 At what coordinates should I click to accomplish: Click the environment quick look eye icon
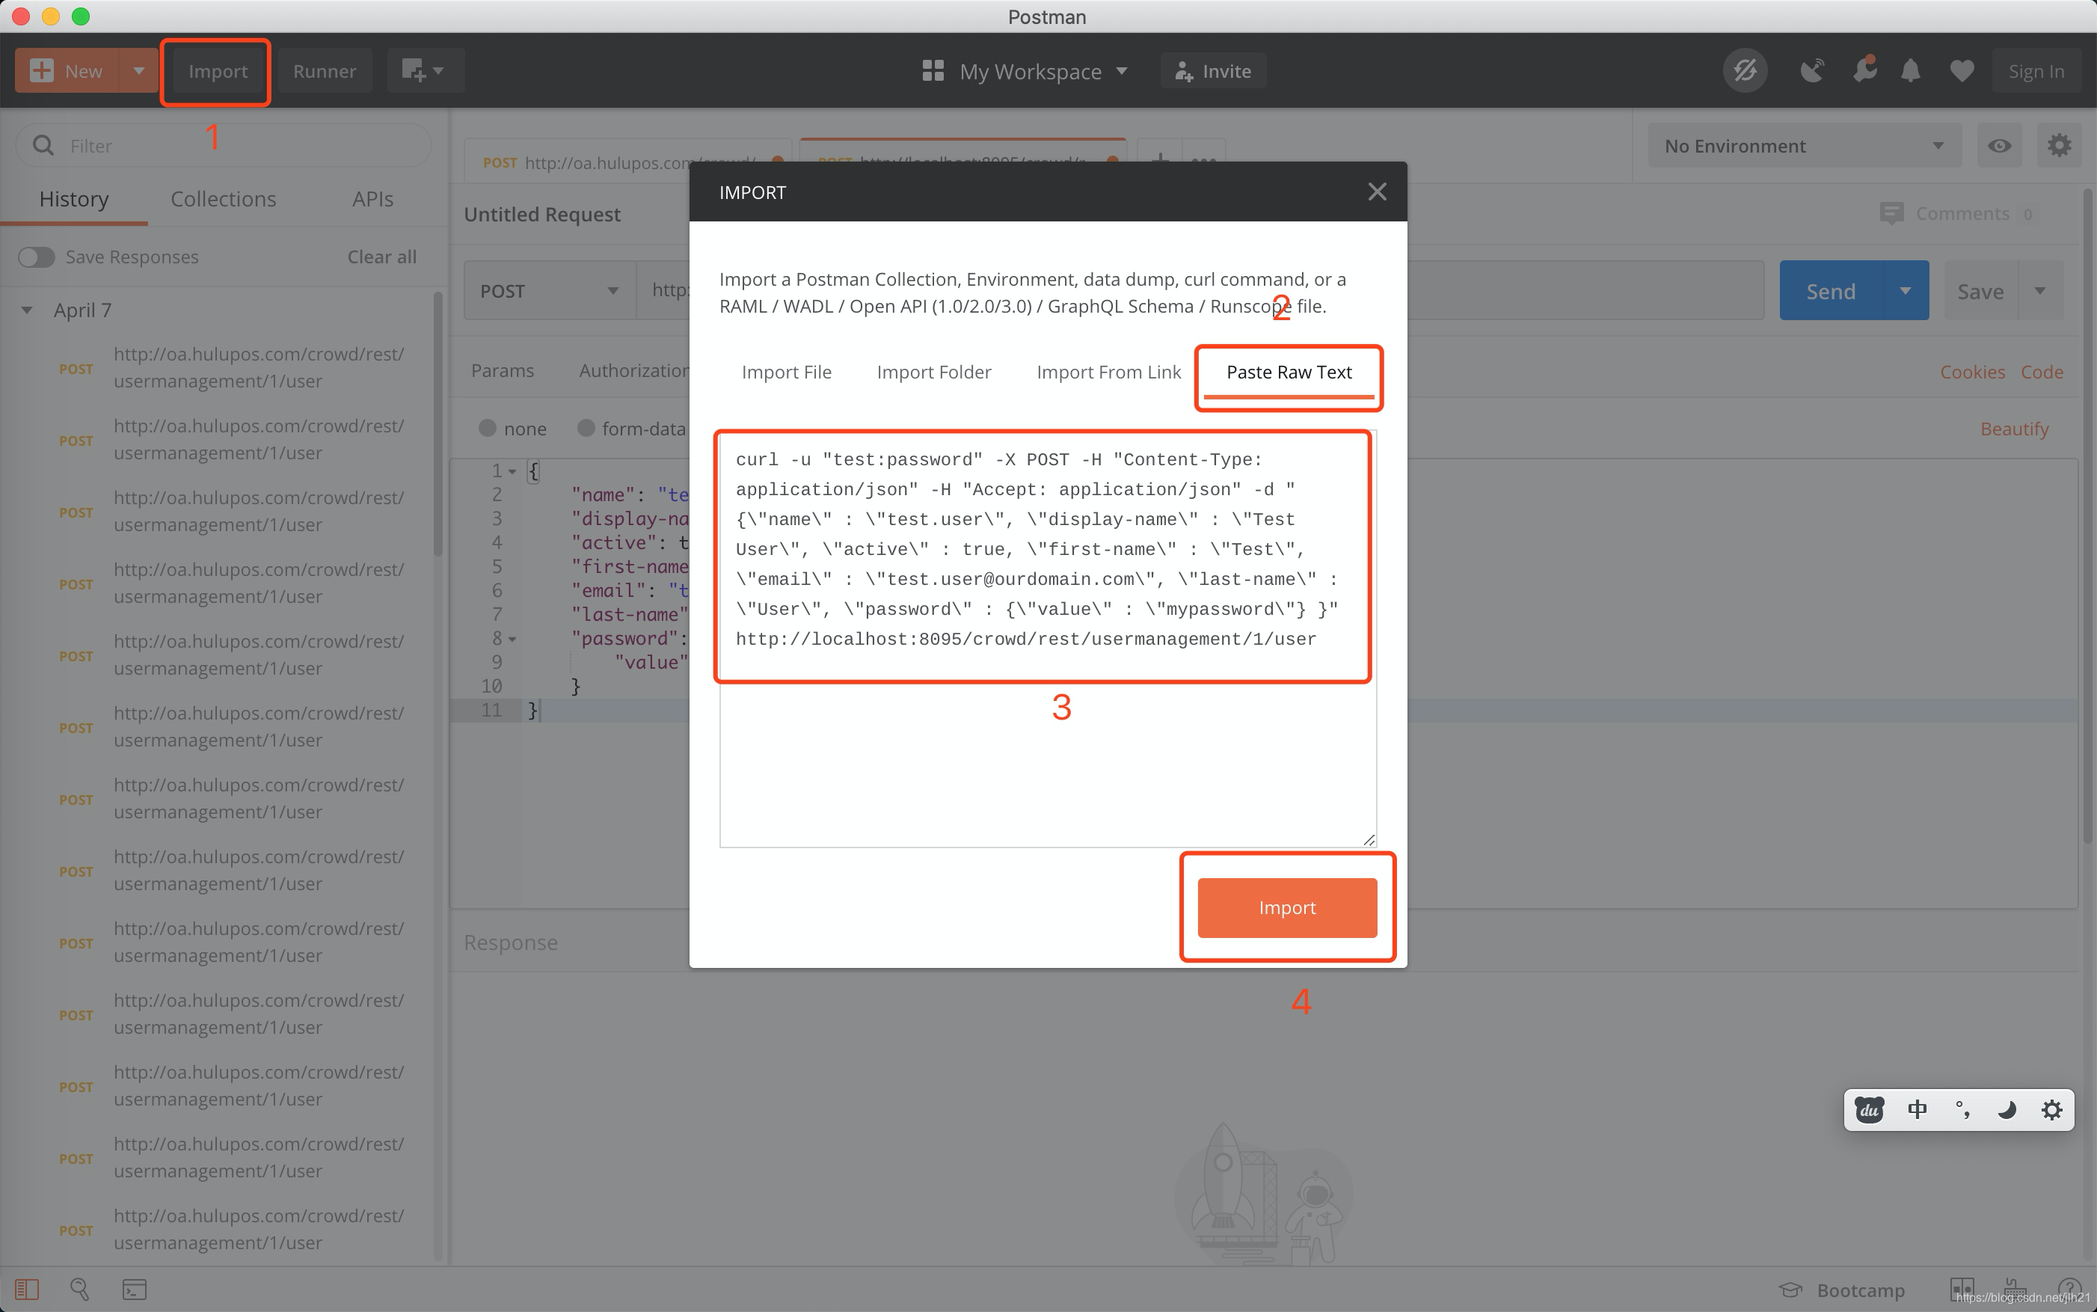click(1999, 146)
